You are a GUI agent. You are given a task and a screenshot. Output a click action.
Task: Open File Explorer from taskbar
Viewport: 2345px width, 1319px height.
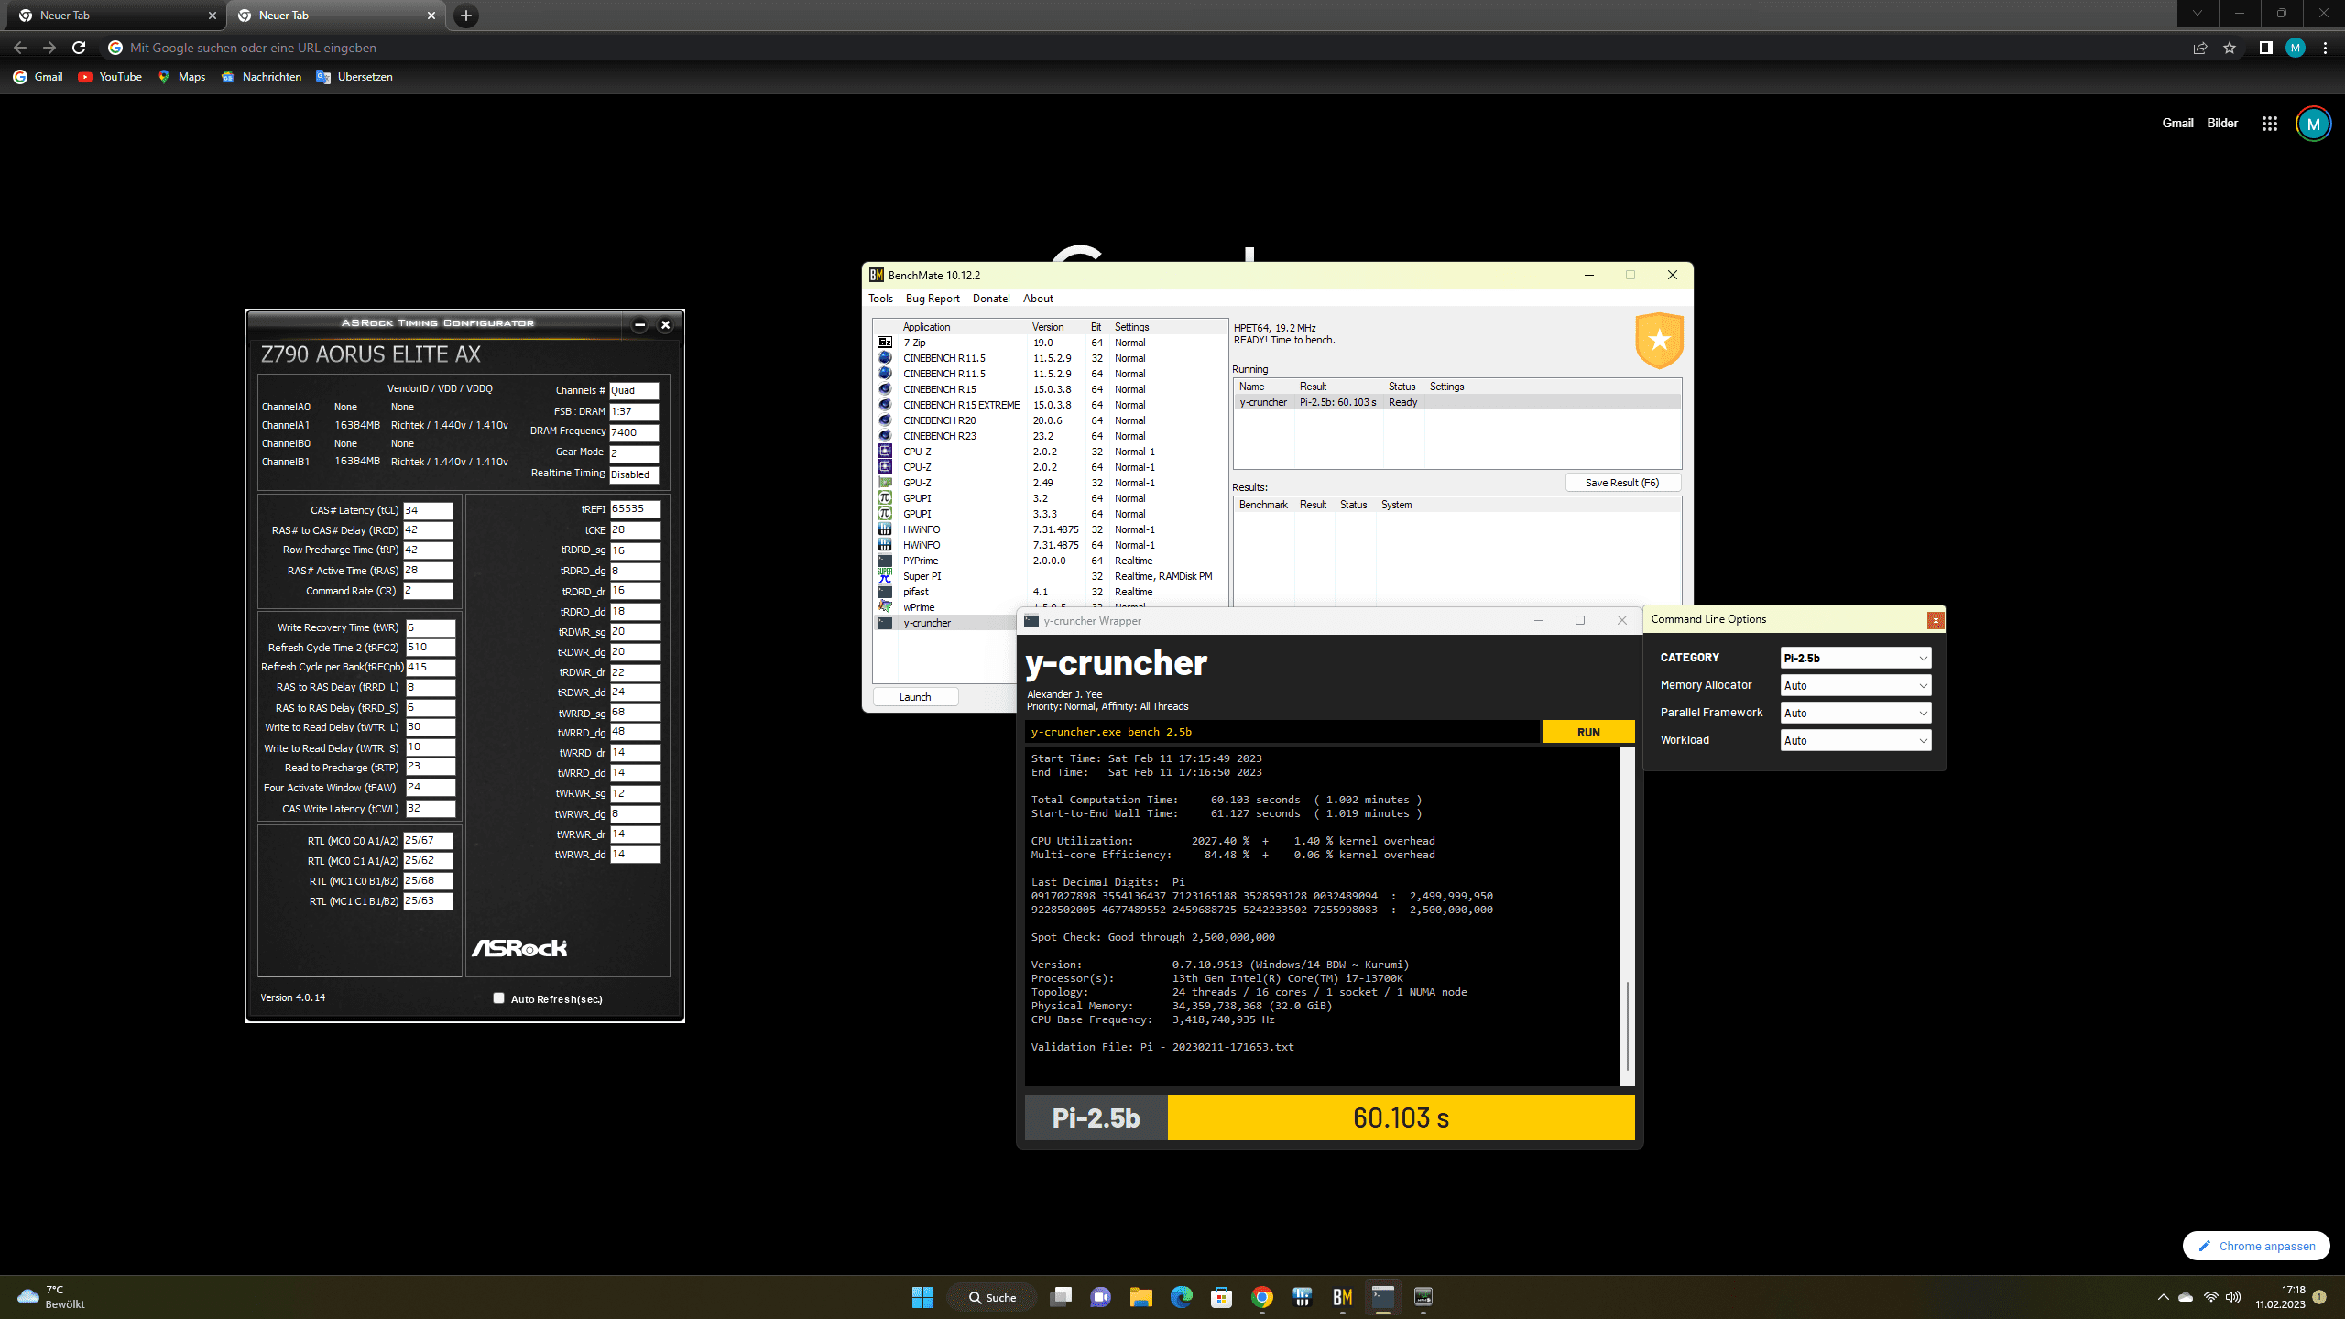[x=1140, y=1297]
